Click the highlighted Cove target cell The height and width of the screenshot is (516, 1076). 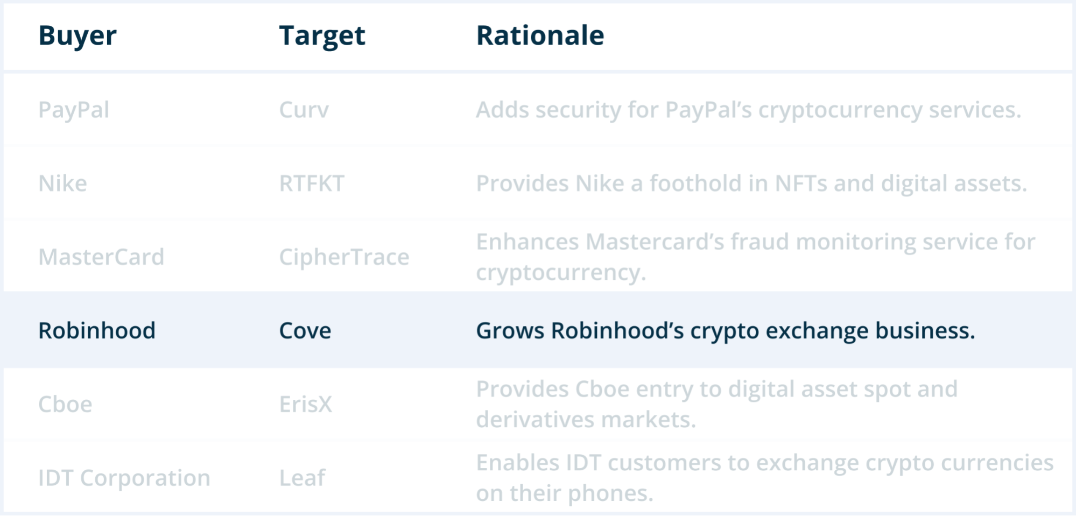pyautogui.click(x=305, y=331)
